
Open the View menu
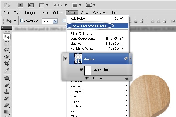pos(84,13)
